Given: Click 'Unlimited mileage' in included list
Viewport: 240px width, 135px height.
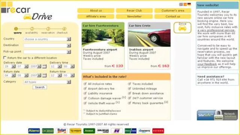Looking at the screenshot, I should coord(144,89).
